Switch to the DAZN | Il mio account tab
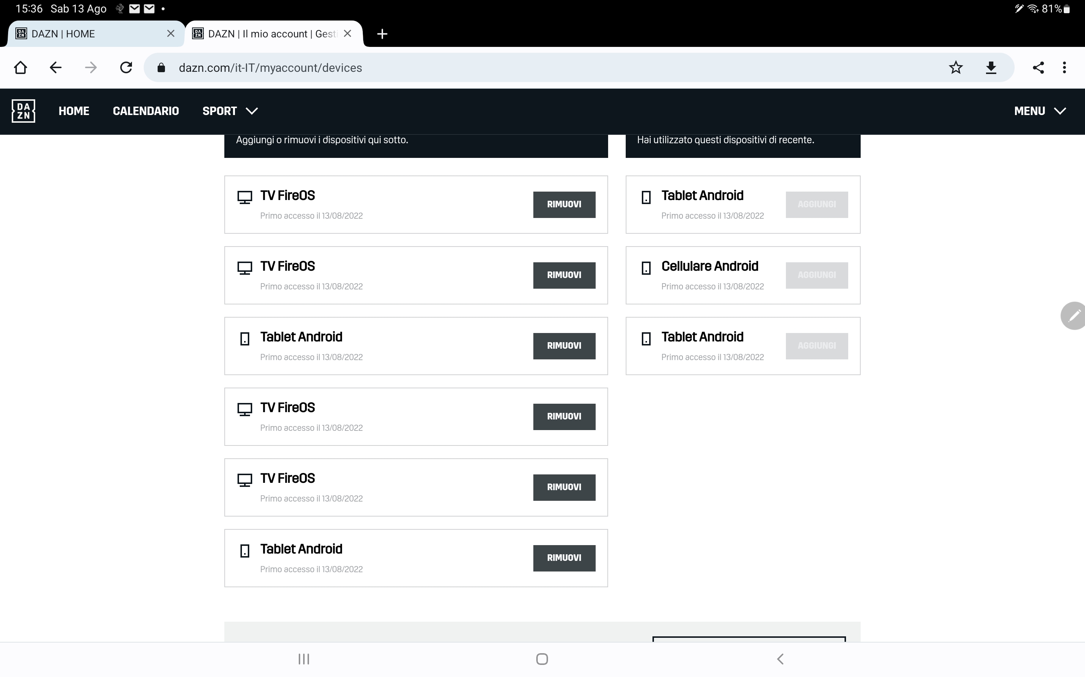Image resolution: width=1085 pixels, height=677 pixels. [273, 34]
